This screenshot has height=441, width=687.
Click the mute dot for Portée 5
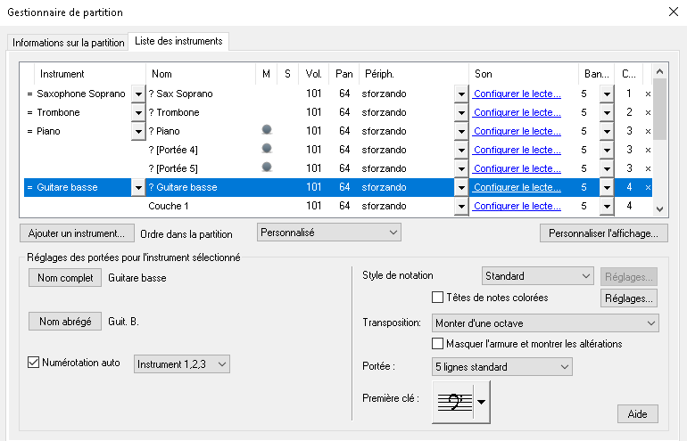tap(266, 167)
